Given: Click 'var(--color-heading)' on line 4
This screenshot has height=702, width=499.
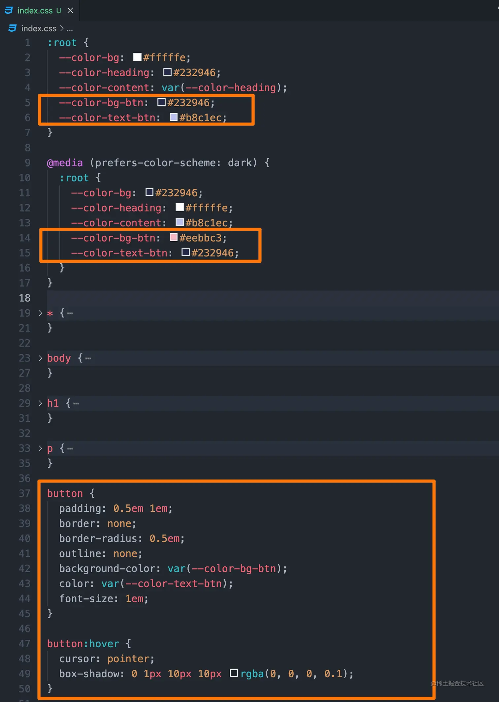Looking at the screenshot, I should coord(221,88).
